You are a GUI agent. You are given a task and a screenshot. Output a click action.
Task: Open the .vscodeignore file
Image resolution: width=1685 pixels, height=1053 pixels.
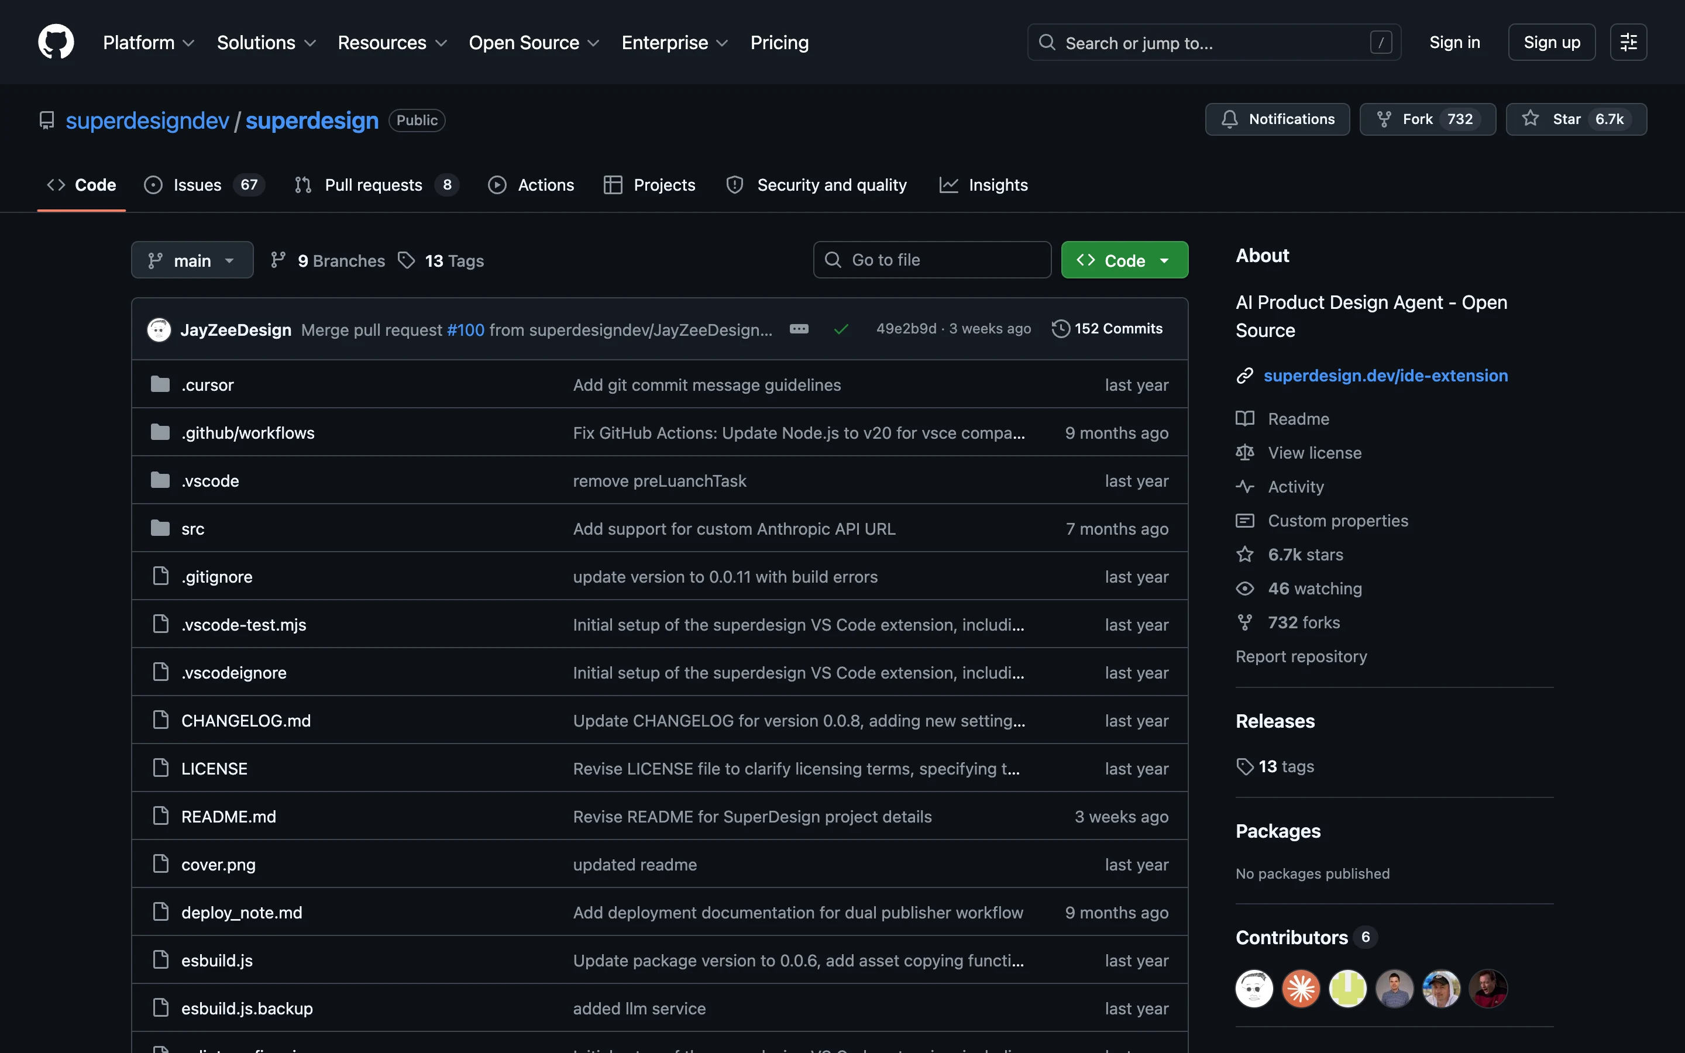click(x=234, y=673)
